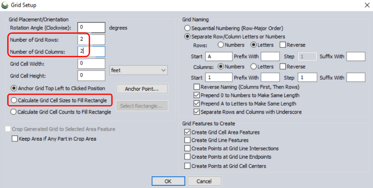Toggle Separate Rows and Columns with Underscore
Image resolution: width=373 pixels, height=188 pixels.
196,112
